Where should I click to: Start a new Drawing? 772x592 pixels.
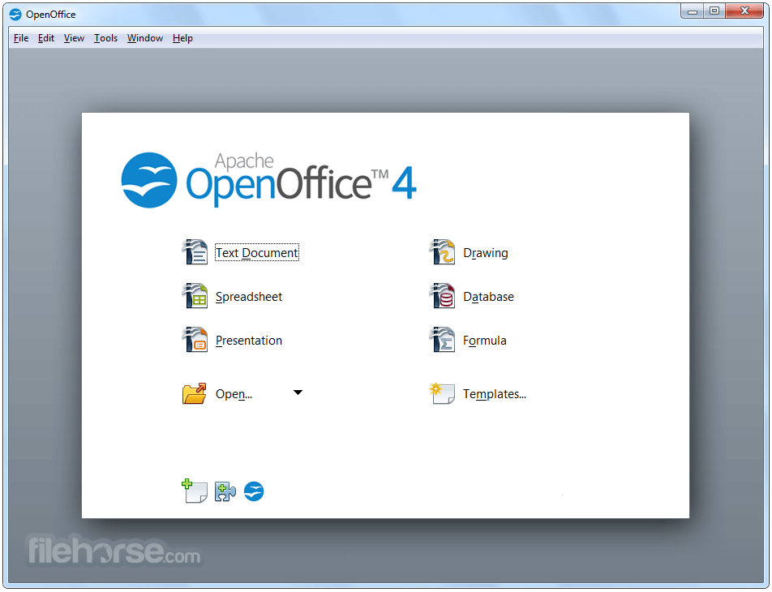pyautogui.click(x=486, y=253)
